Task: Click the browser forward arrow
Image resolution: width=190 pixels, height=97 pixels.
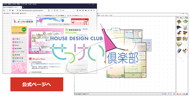Action: 7,10
